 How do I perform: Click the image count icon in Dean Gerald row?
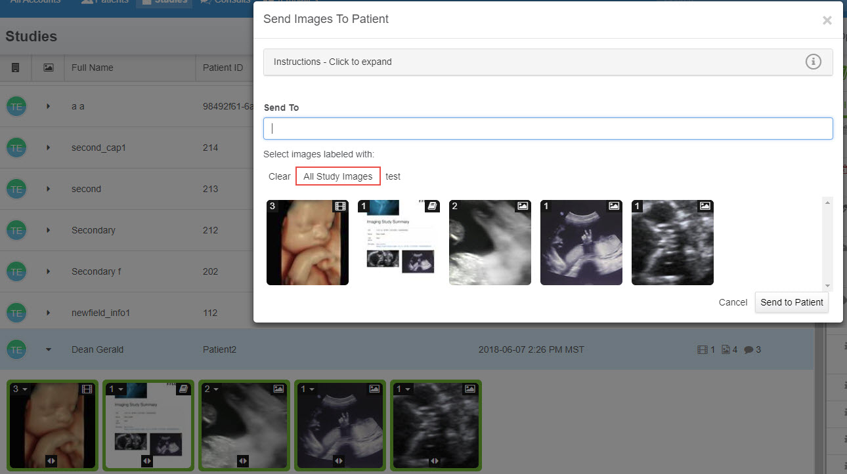726,349
